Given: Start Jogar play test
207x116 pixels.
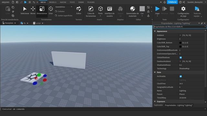Looking at the screenshot, I should [x=157, y=9].
